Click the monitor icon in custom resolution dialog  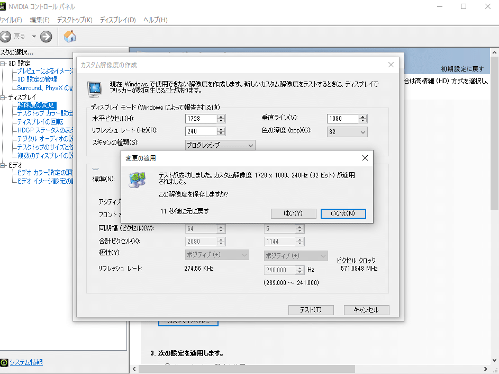95,89
